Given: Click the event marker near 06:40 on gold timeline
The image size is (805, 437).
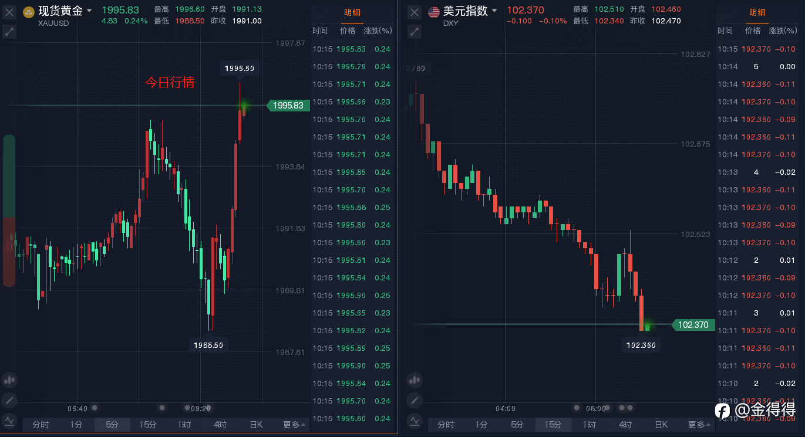Looking at the screenshot, I should [x=95, y=408].
